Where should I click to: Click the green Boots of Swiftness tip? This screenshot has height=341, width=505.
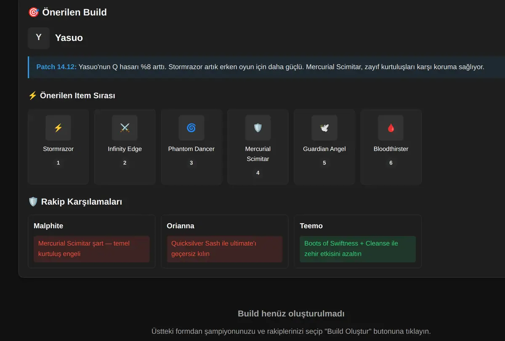coord(358,249)
